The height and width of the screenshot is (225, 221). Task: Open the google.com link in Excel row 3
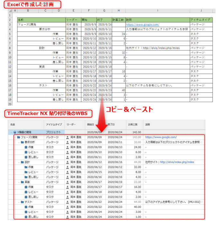click(x=143, y=24)
